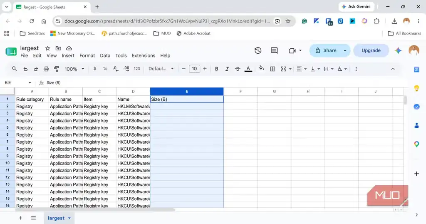Screen dimensions: 426x224
Task: Open horizontal align dropdown
Action: (302, 69)
